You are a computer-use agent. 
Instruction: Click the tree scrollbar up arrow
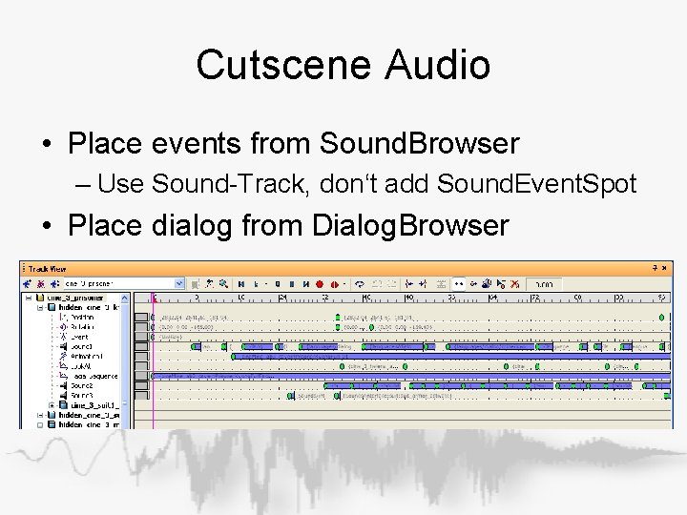[125, 299]
